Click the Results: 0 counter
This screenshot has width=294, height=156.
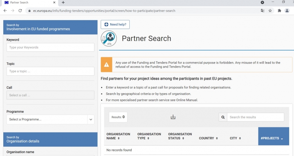(118, 117)
